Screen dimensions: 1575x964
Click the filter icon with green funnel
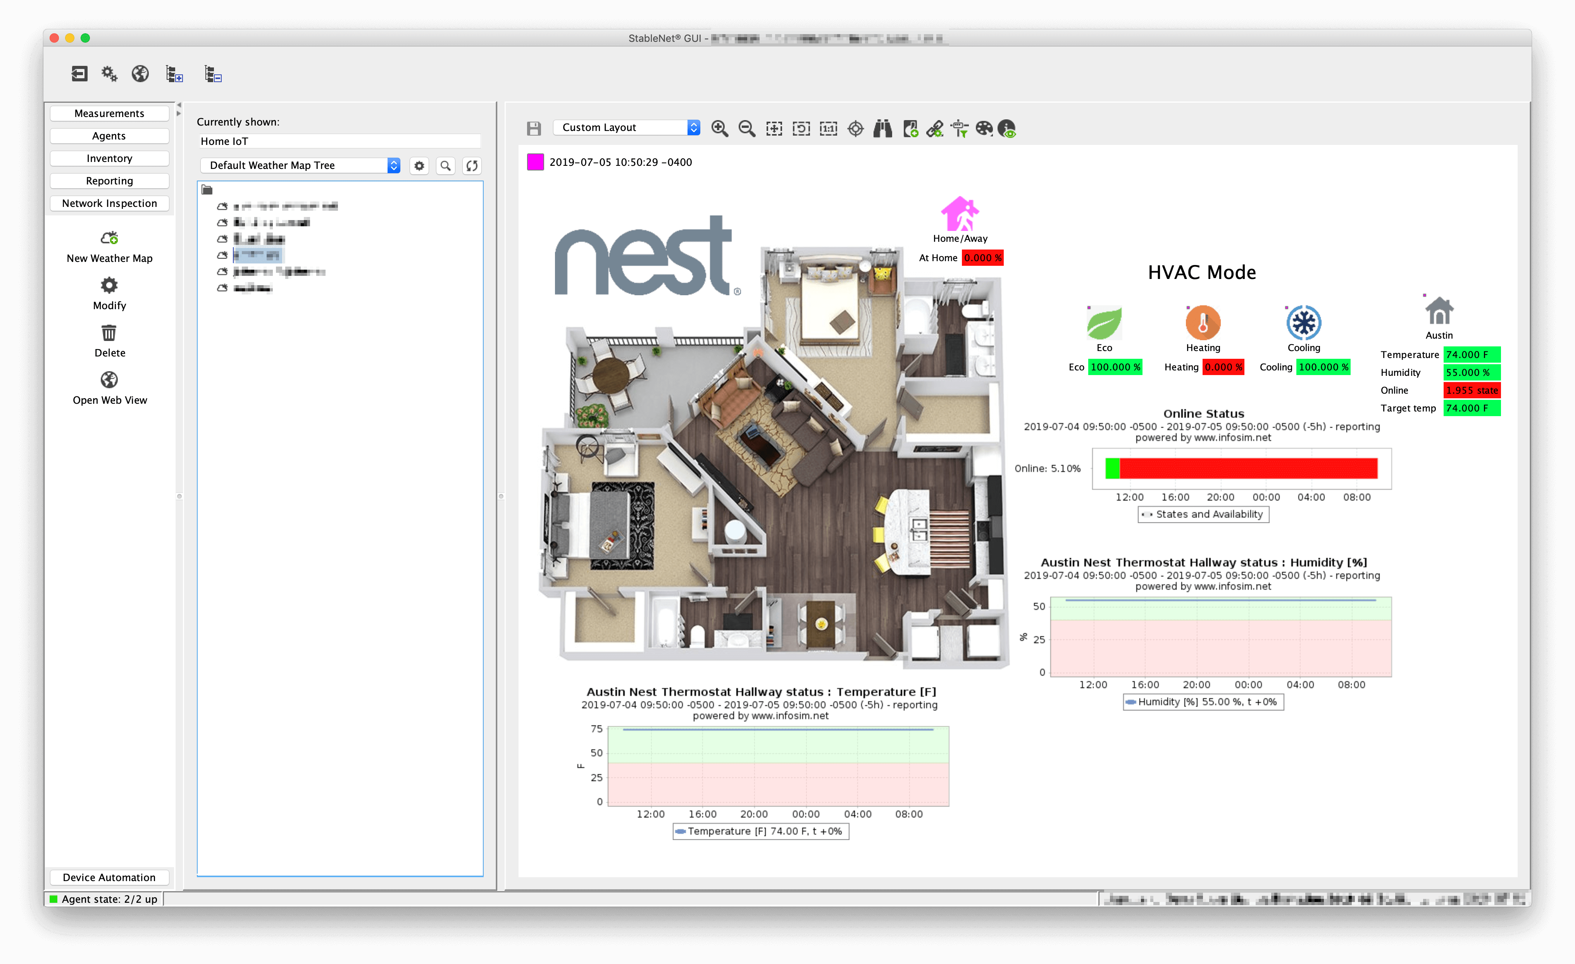pyautogui.click(x=960, y=129)
